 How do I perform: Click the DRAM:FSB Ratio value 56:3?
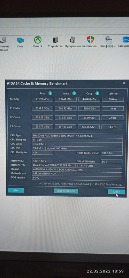click(111, 162)
